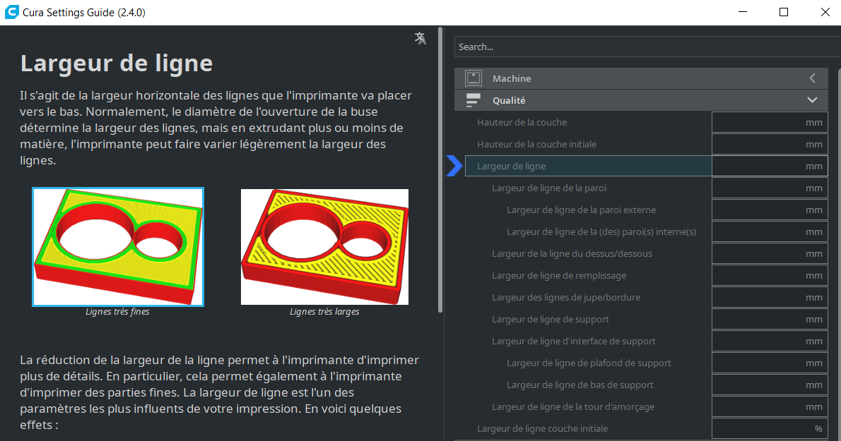Collapse the Qualité category chevron
Screen dimensions: 841x441
click(x=812, y=100)
